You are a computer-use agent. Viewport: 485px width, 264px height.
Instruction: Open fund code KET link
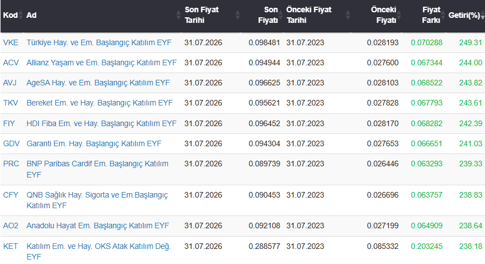(x=10, y=246)
